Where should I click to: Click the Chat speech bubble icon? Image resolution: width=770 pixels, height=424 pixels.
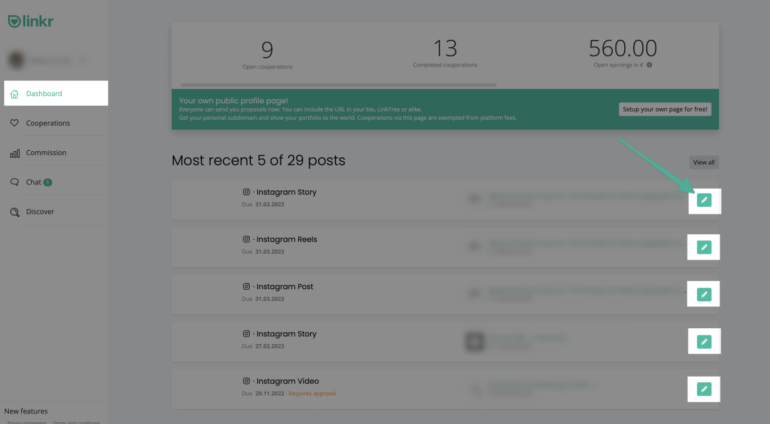point(15,182)
